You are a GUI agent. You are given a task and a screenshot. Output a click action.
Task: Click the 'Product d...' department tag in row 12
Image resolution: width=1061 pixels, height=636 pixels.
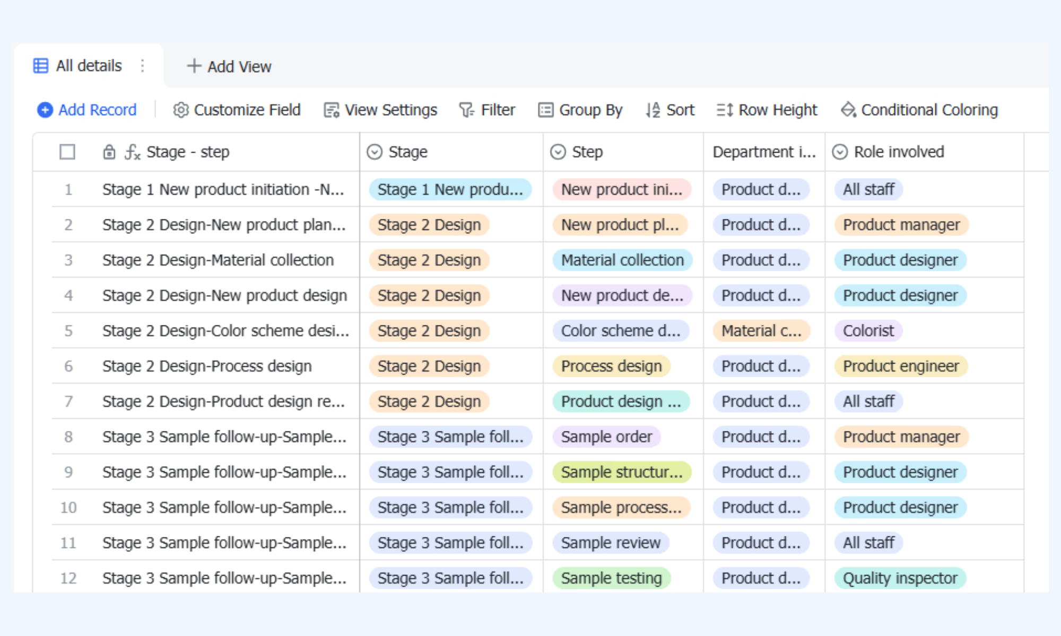(x=761, y=578)
